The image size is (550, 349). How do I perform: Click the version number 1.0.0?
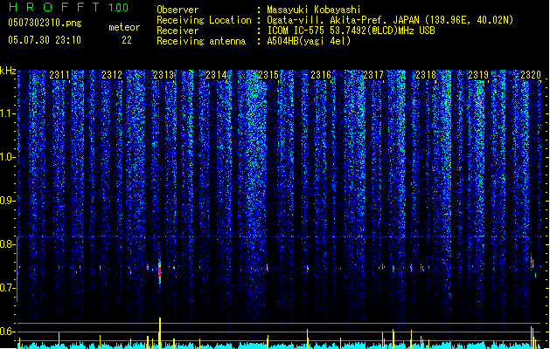coord(119,7)
